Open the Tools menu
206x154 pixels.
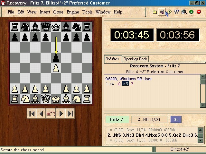click(x=87, y=12)
